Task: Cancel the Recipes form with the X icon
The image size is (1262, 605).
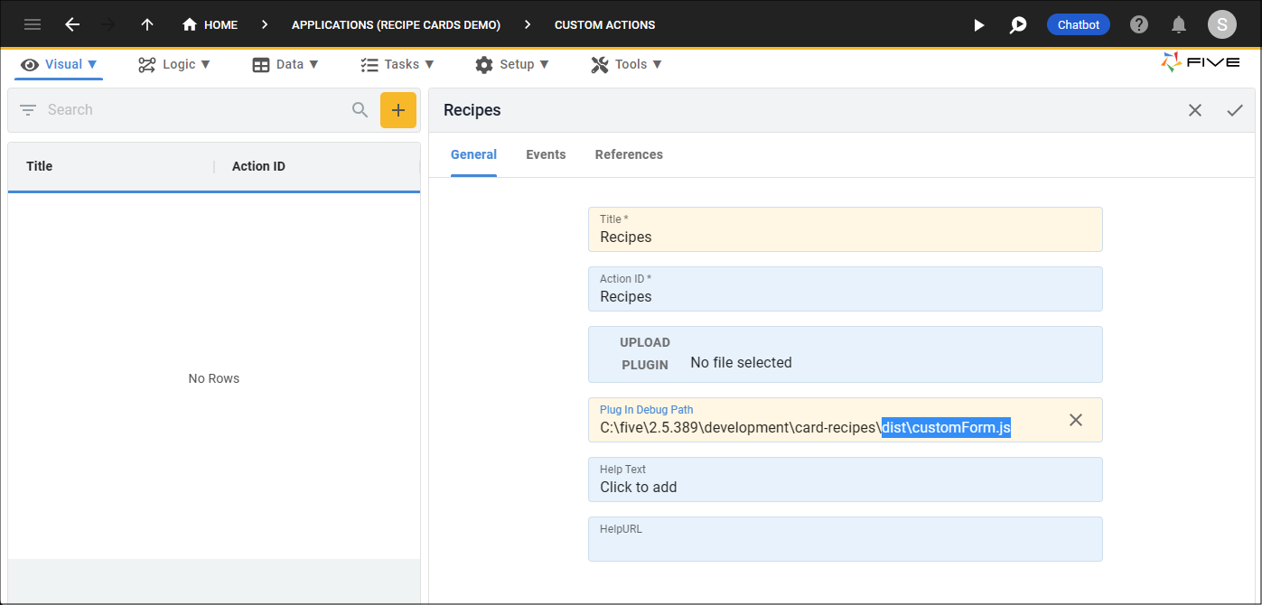Action: 1195,110
